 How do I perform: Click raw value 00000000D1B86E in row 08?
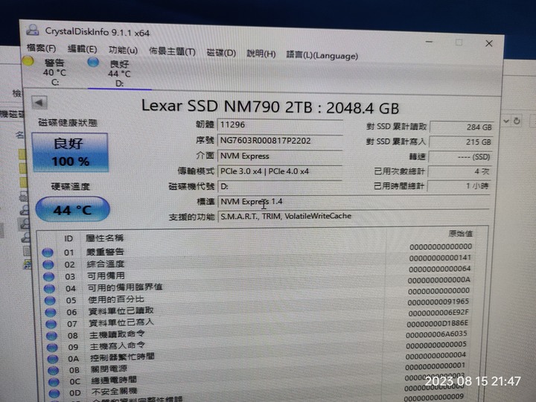click(x=438, y=323)
